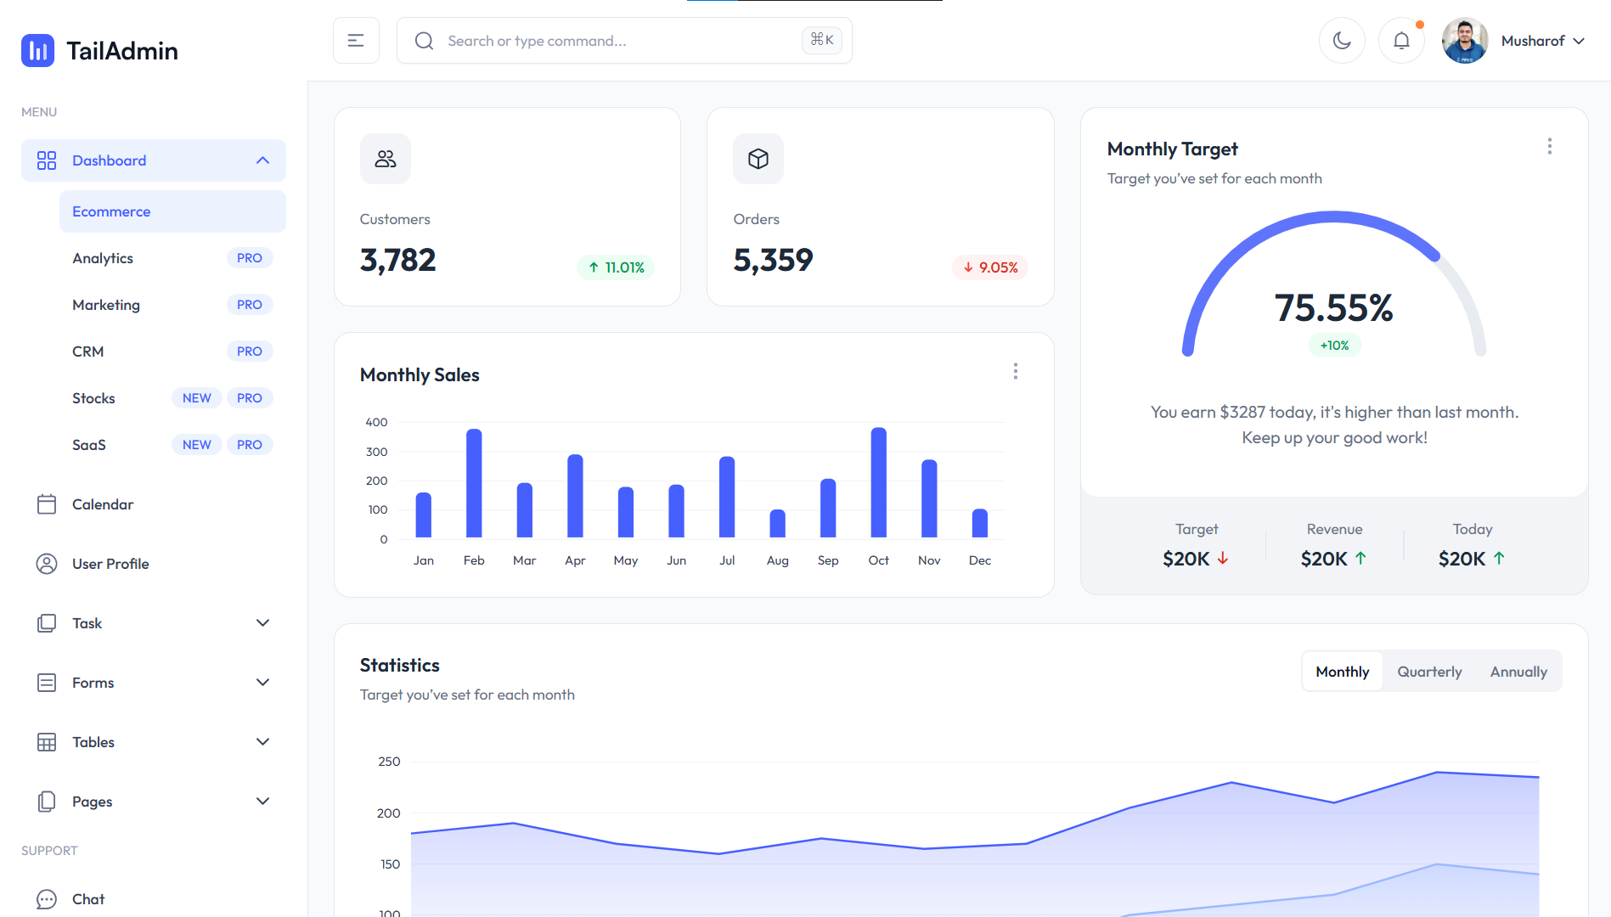The width and height of the screenshot is (1611, 917).
Task: Click the PRO badge next to Analytics
Action: click(250, 258)
